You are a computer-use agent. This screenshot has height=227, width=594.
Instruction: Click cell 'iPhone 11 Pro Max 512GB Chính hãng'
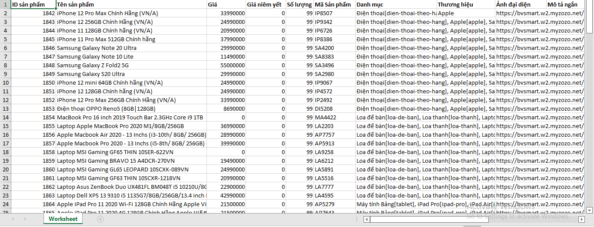131,39
